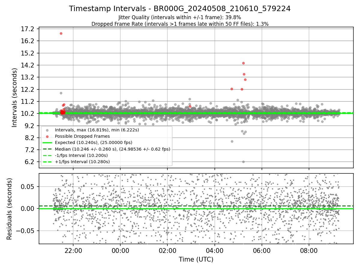The width and height of the screenshot is (360, 270).
Task: Select legend entry 'Expected (10.240s), (25.00000 fps)'
Action: [x=94, y=142]
